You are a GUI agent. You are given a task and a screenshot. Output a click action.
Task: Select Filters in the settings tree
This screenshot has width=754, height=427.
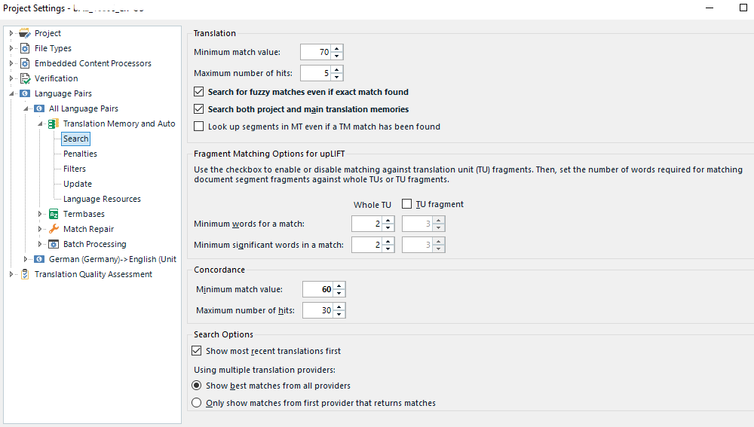(75, 169)
